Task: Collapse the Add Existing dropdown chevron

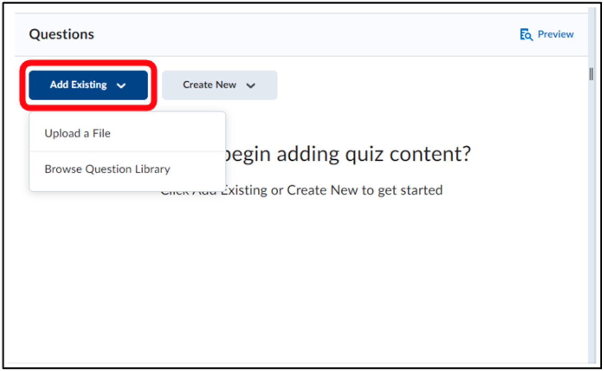Action: tap(121, 85)
